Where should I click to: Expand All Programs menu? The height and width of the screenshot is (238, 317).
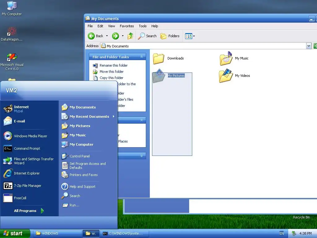point(29,211)
